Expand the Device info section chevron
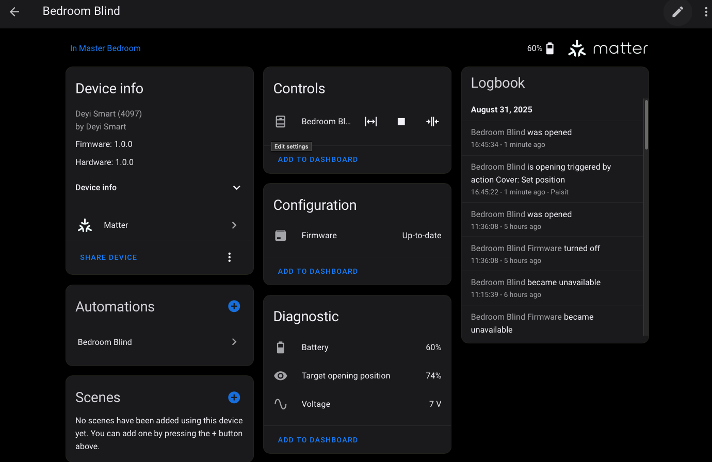This screenshot has height=462, width=712. (x=236, y=188)
